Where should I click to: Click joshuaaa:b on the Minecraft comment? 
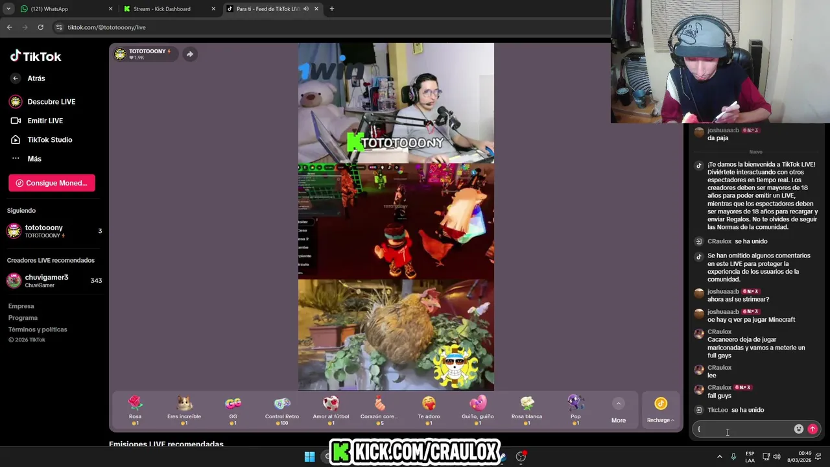723,311
